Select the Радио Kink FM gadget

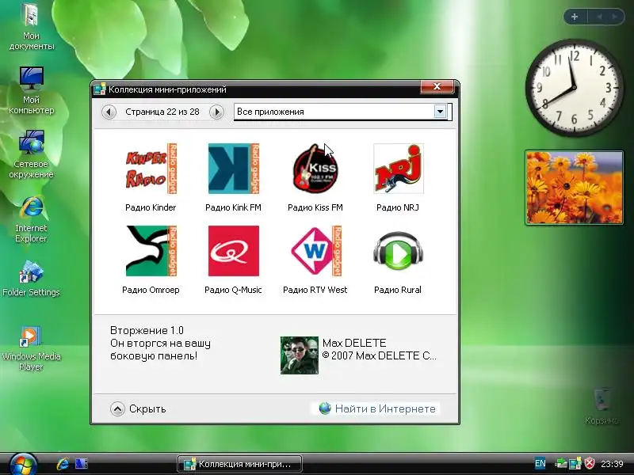point(233,169)
